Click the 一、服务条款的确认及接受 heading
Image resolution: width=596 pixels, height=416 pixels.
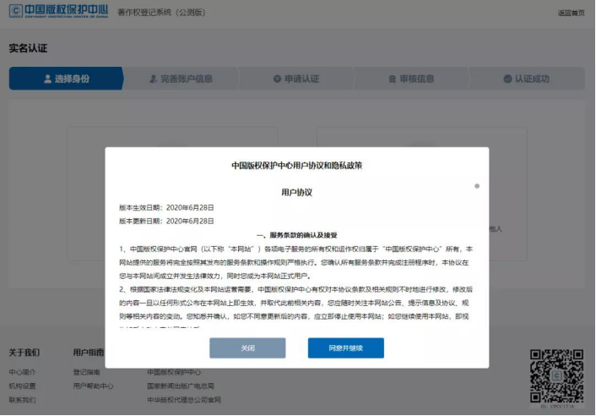(x=297, y=235)
